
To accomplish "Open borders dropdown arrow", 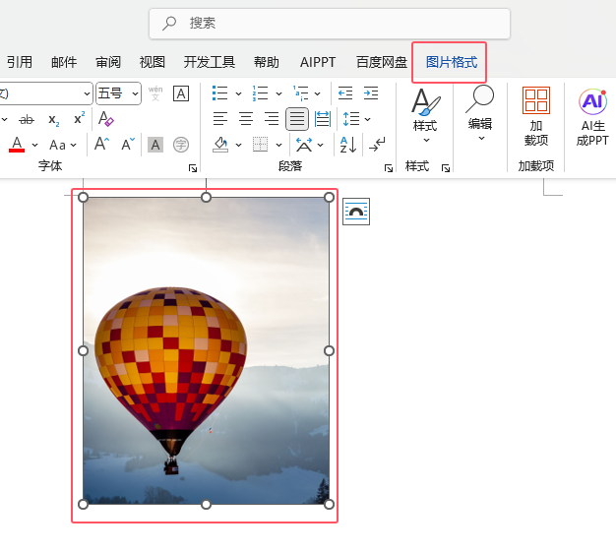I will coord(278,145).
